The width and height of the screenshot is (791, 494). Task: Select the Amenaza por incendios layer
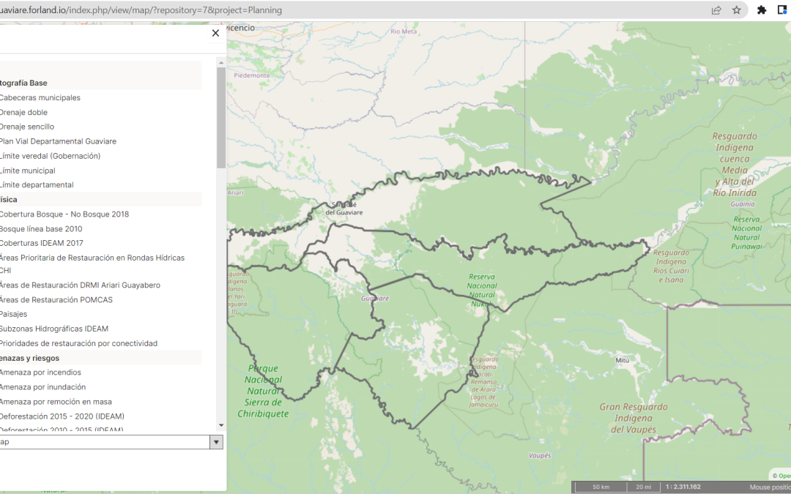(40, 373)
